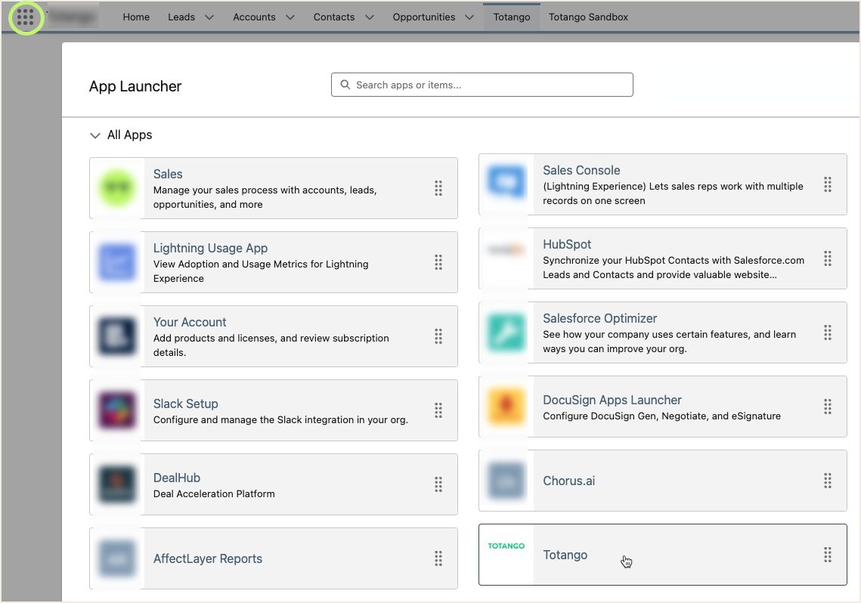
Task: Click the App Launcher waffle icon
Action: point(26,17)
